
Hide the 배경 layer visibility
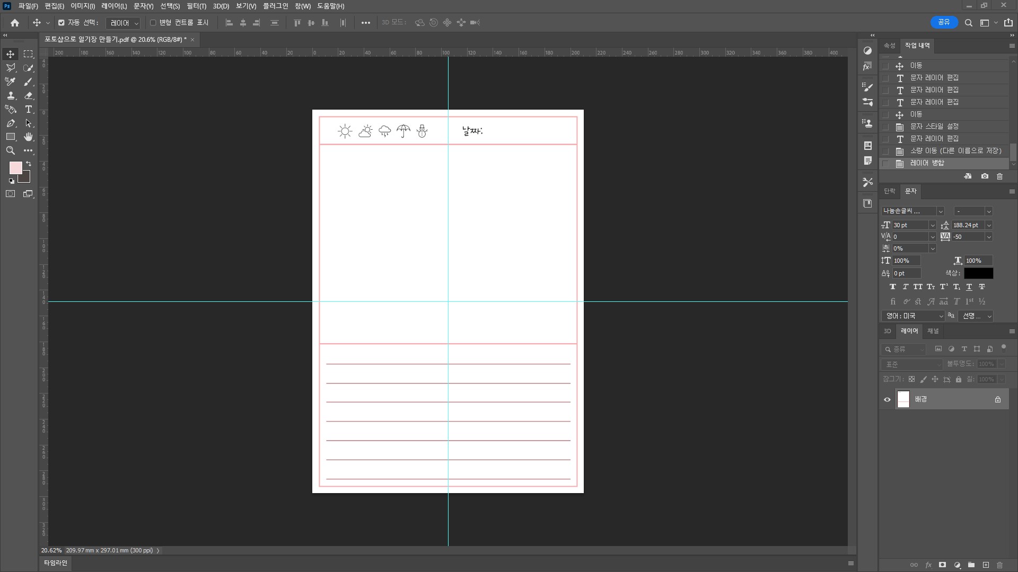point(887,399)
